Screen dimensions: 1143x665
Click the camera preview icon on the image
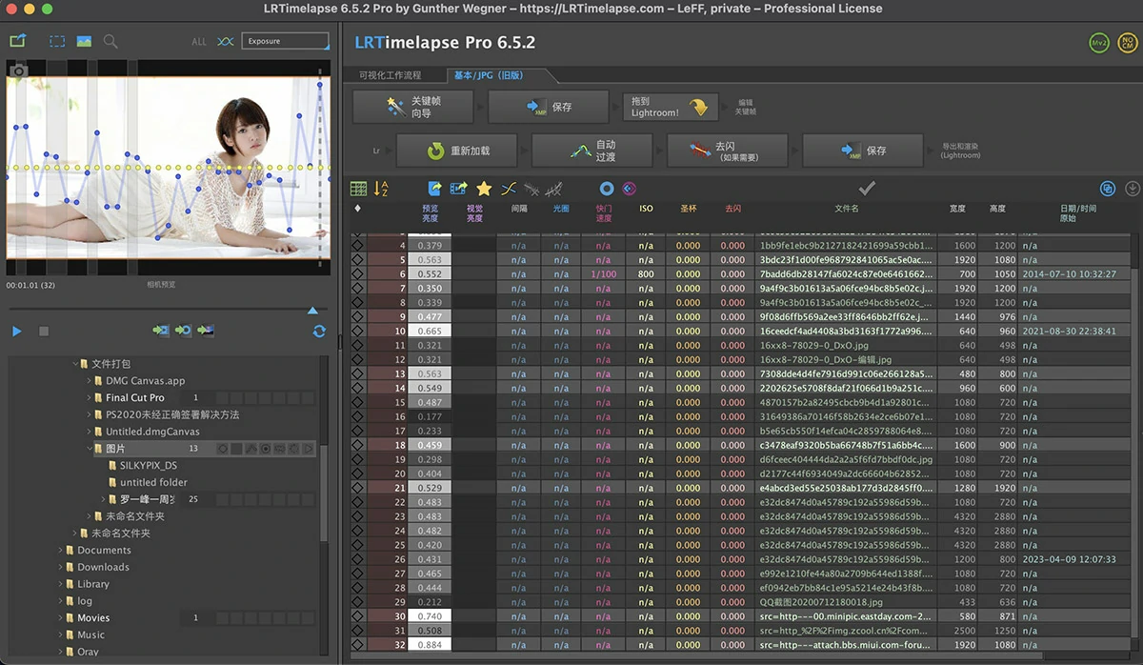18,71
